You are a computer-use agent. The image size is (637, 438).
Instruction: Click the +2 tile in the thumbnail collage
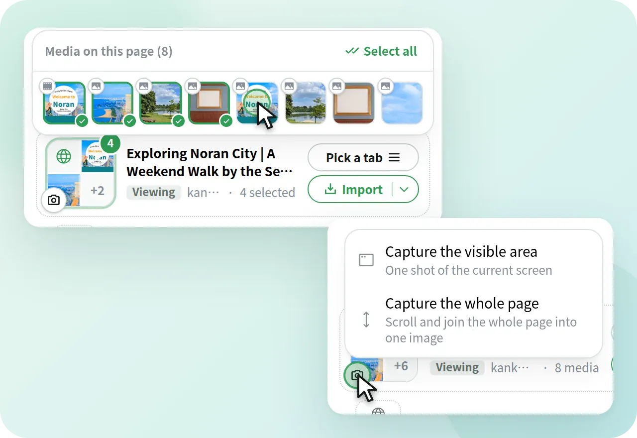tap(98, 191)
